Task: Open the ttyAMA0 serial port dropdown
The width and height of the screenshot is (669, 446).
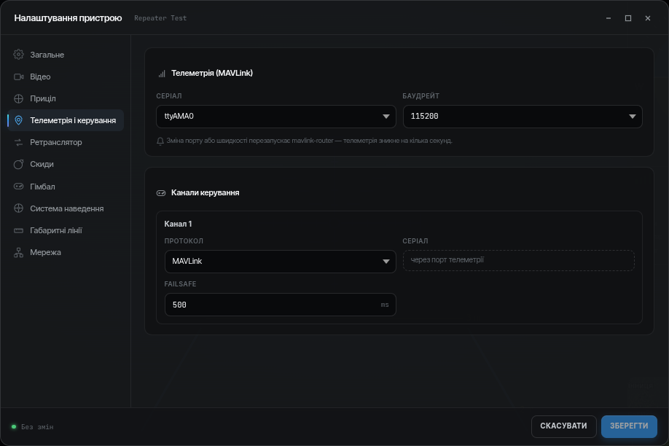Action: [x=276, y=117]
